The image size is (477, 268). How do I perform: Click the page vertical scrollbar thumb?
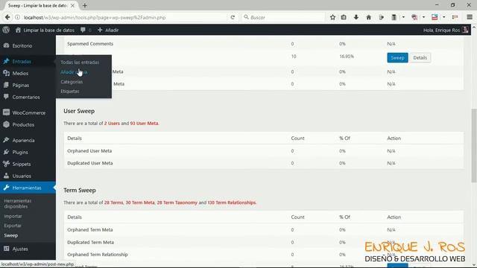[x=474, y=145]
